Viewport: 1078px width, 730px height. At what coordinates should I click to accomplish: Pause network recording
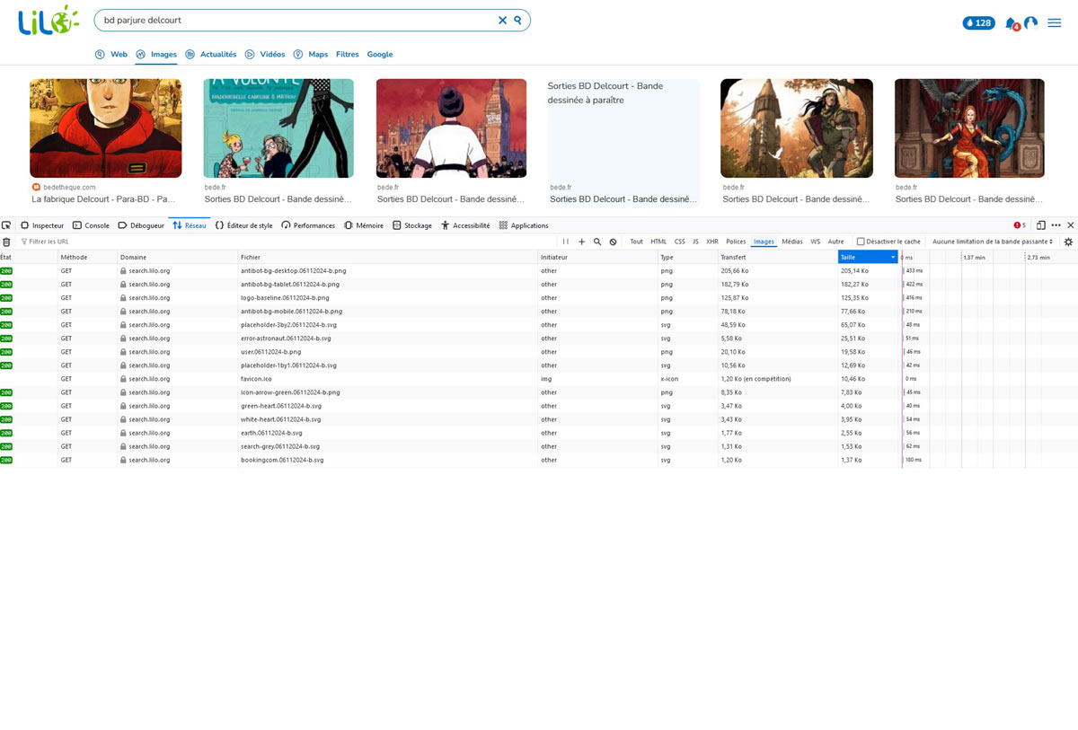pos(566,242)
